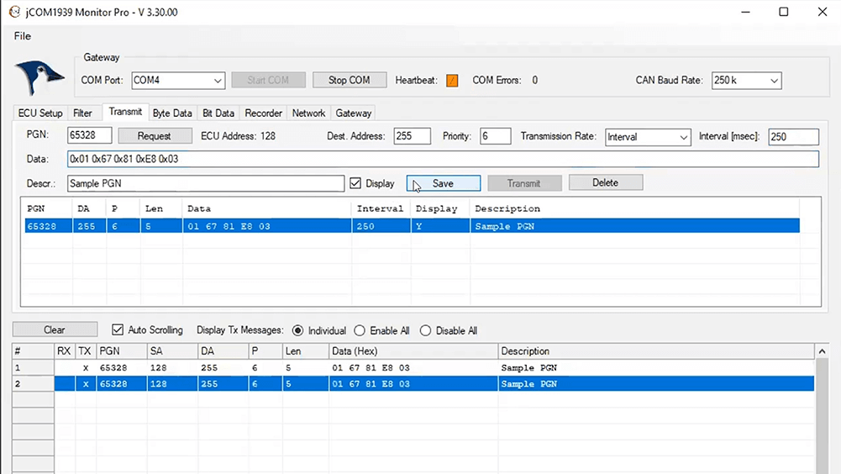841x474 pixels.
Task: Click the Interval header in transmit list
Action: click(380, 208)
